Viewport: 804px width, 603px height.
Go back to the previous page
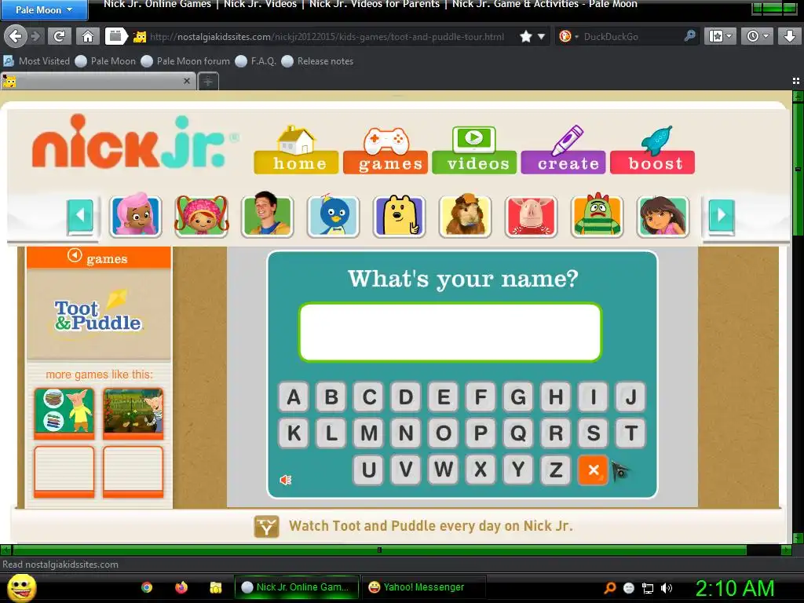click(x=16, y=36)
